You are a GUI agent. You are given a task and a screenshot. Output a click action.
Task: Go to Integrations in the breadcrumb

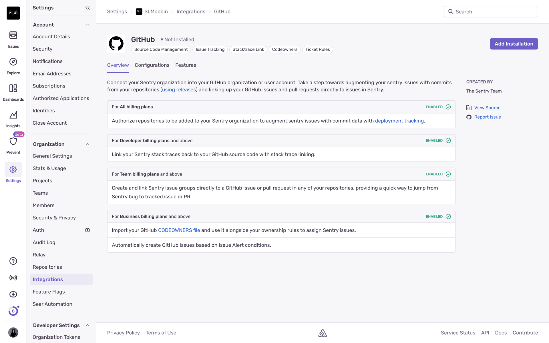(191, 12)
